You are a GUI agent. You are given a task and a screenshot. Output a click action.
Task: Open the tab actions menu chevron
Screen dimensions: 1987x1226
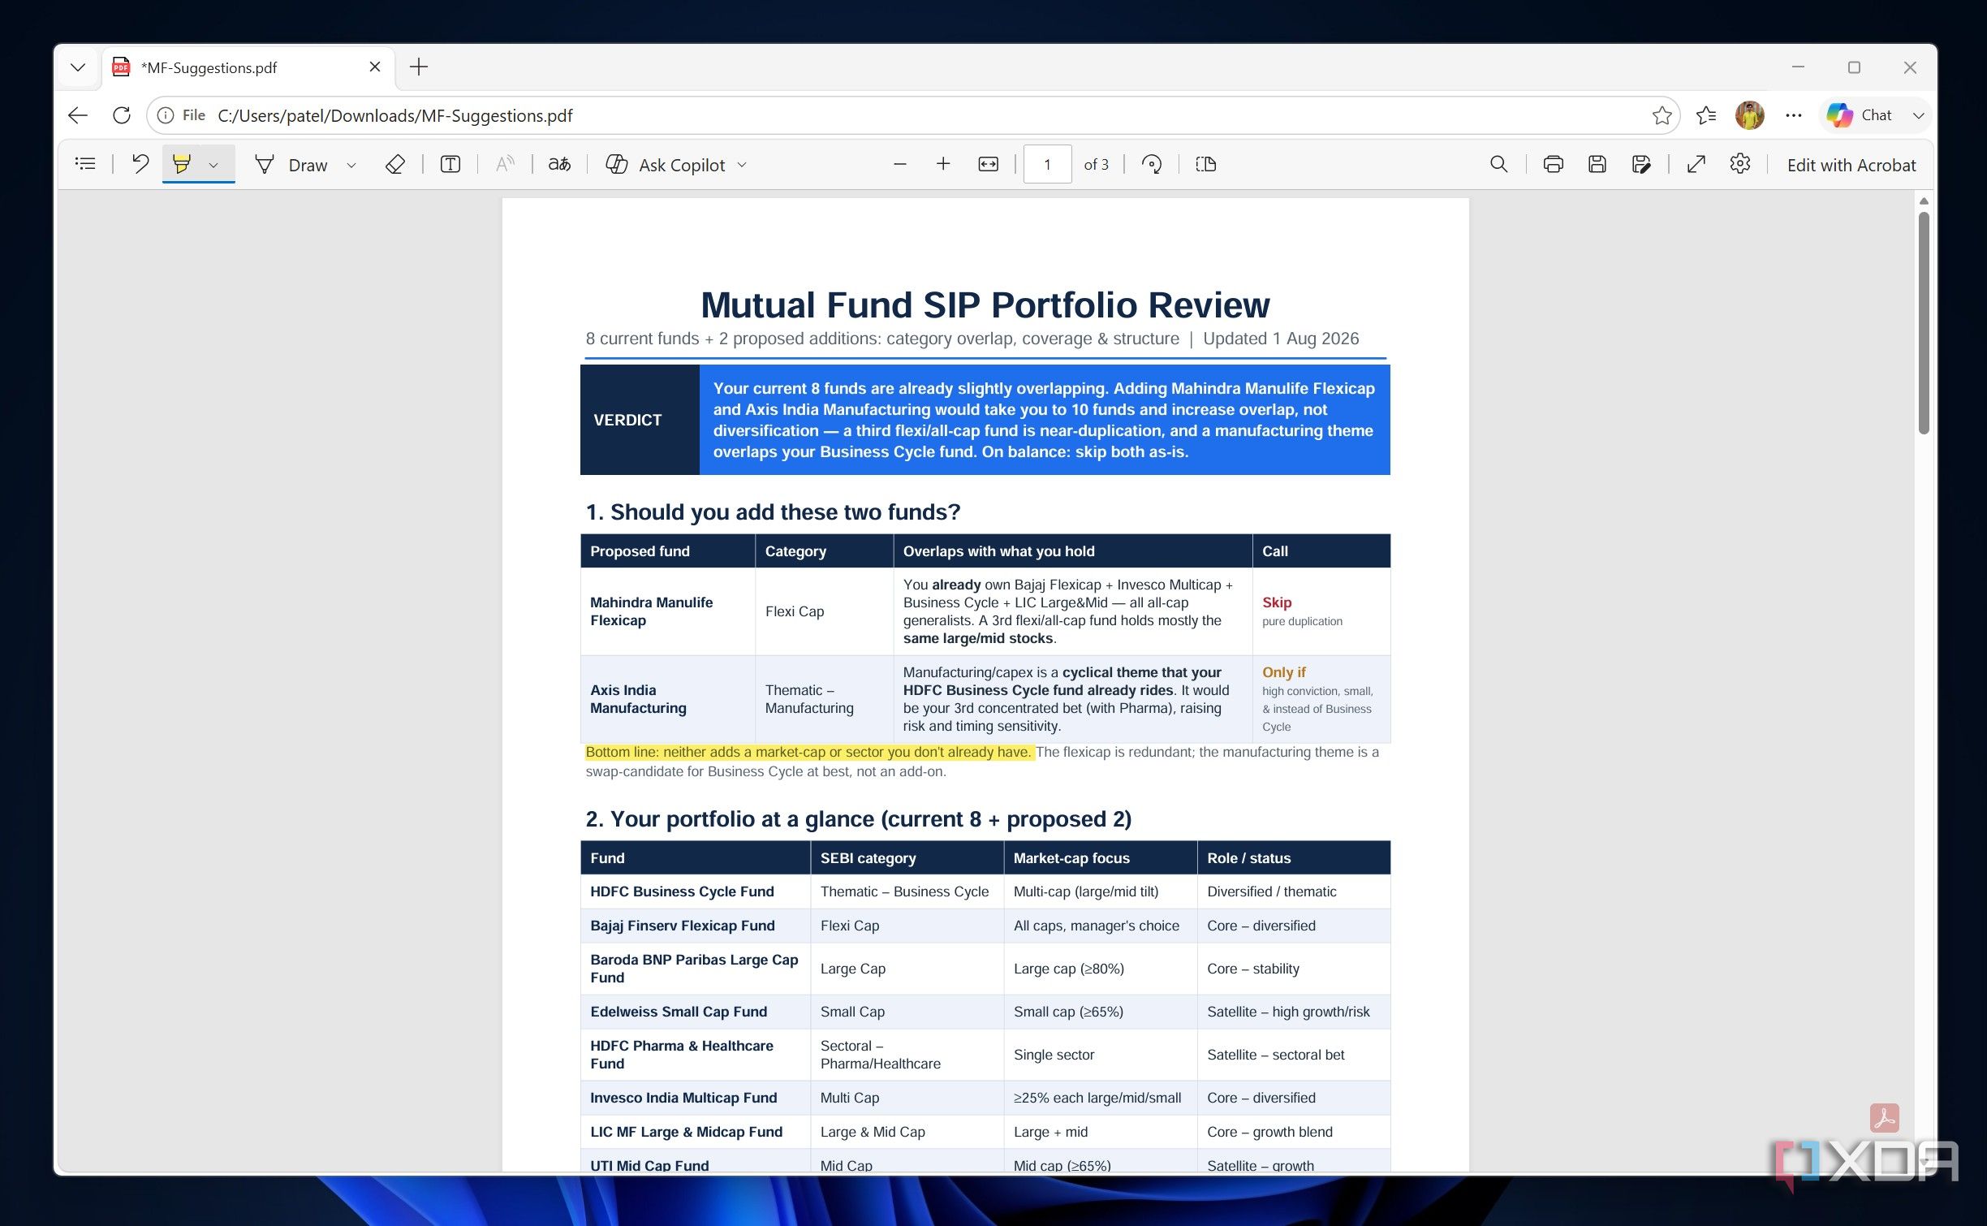pos(78,67)
